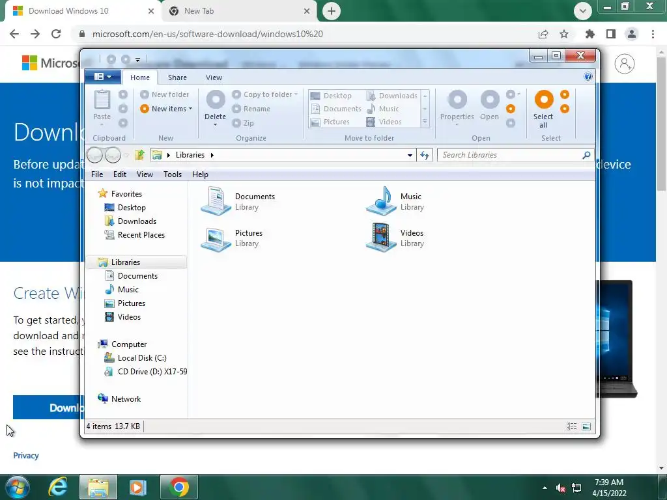Choose Videos in Move to folder gallery
Screen dimensions: 667x500
384,122
